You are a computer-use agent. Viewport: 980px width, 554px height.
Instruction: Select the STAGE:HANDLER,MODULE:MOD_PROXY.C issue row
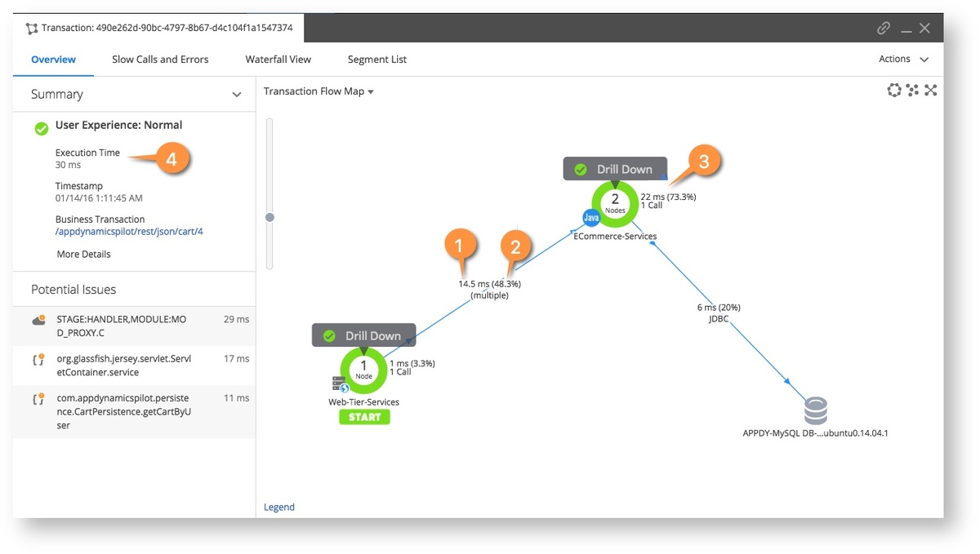tap(134, 326)
